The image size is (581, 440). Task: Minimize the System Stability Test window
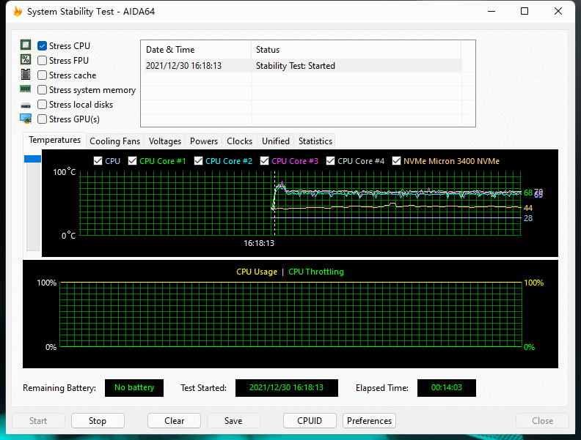click(x=492, y=12)
